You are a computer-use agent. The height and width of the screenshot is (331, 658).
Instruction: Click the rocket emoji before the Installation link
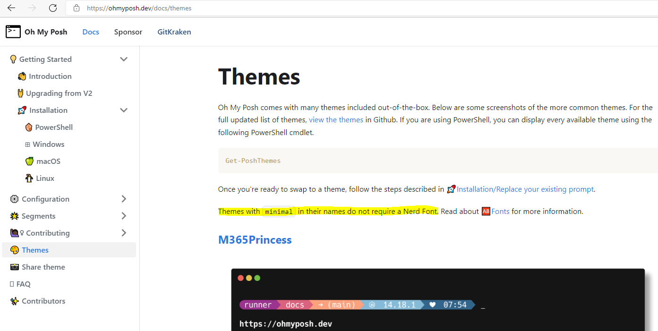[x=451, y=189]
